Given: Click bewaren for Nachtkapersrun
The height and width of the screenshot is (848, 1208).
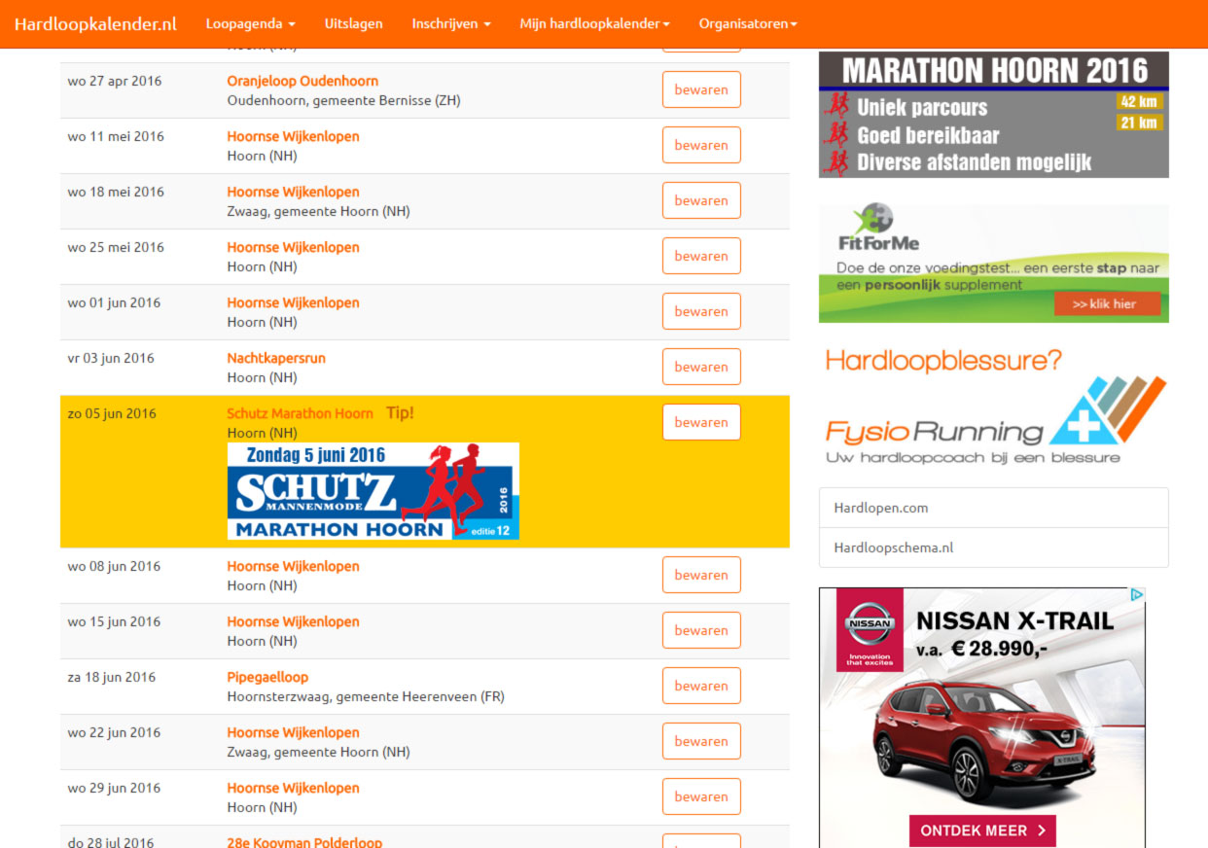Looking at the screenshot, I should [700, 367].
